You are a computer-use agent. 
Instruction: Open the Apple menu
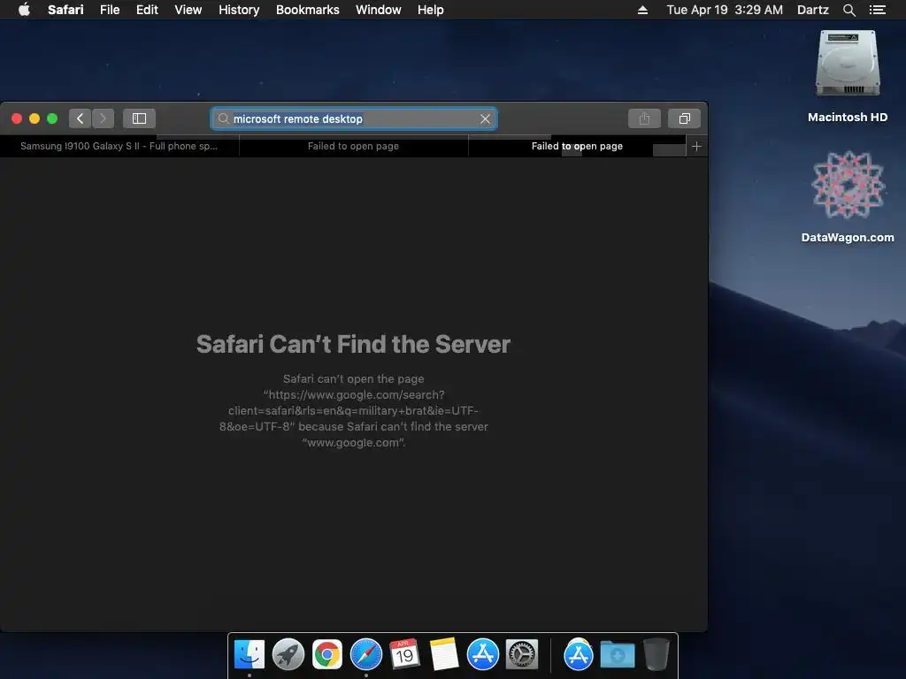click(x=24, y=10)
